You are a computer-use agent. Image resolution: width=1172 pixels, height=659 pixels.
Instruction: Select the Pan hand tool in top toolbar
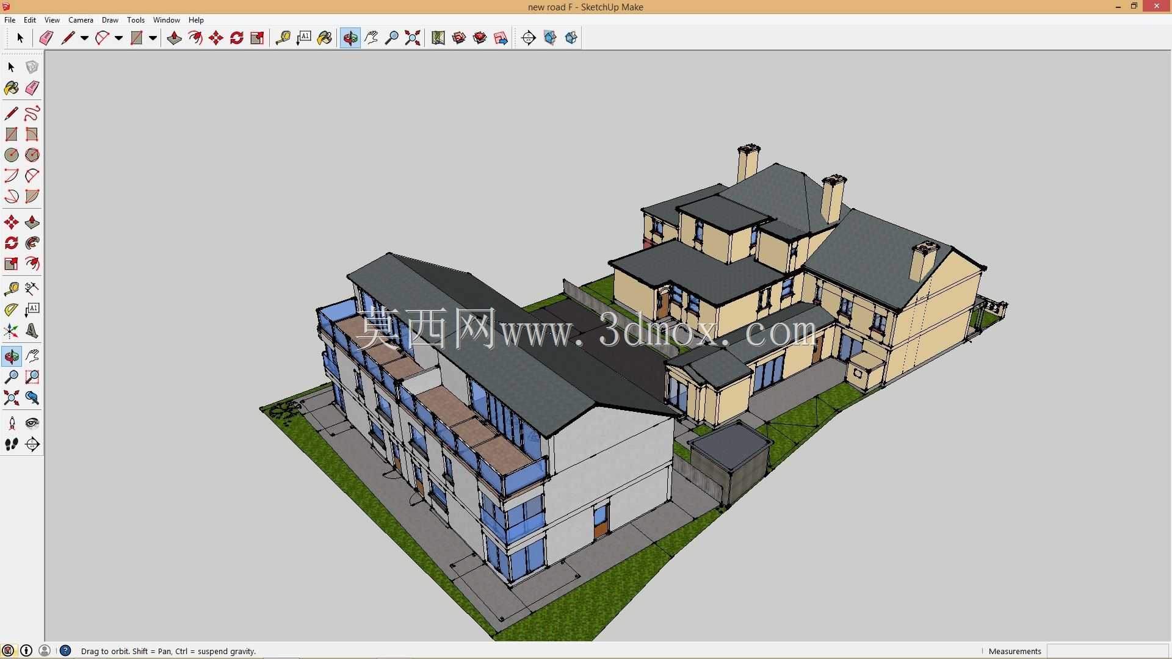tap(371, 38)
